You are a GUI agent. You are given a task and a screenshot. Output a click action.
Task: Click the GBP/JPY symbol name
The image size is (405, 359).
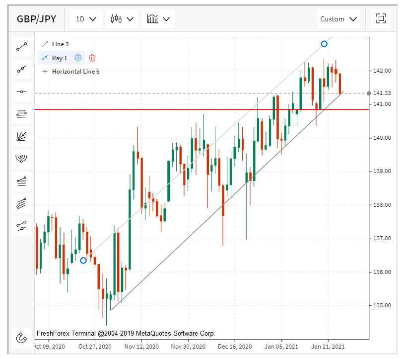coord(36,19)
